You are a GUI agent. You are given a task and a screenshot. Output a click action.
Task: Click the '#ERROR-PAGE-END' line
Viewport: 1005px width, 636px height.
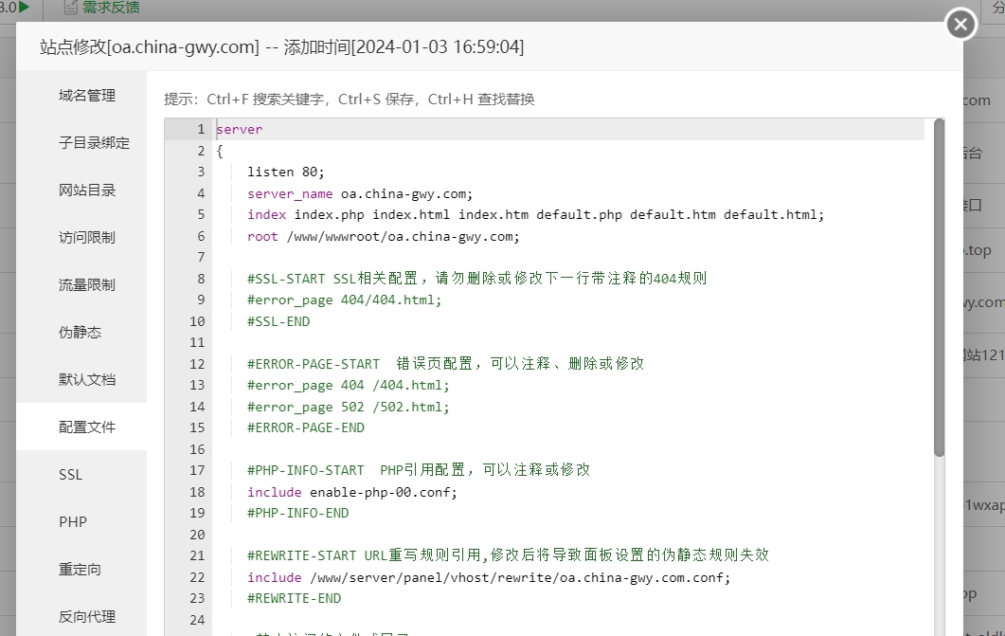pos(306,427)
